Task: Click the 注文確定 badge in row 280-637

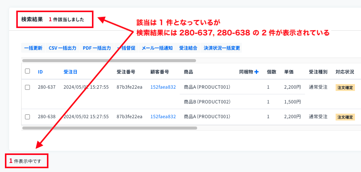Action: click(345, 88)
